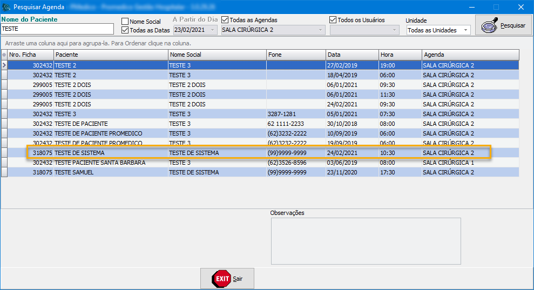Uncheck the Todas as Datas checkbox
Image resolution: width=534 pixels, height=290 pixels.
[x=125, y=30]
